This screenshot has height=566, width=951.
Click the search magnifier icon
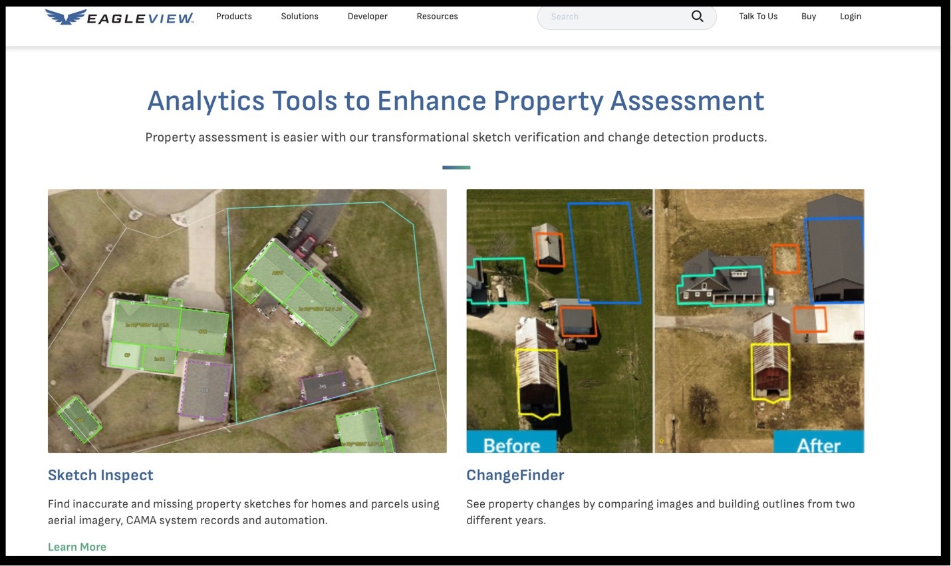(697, 16)
